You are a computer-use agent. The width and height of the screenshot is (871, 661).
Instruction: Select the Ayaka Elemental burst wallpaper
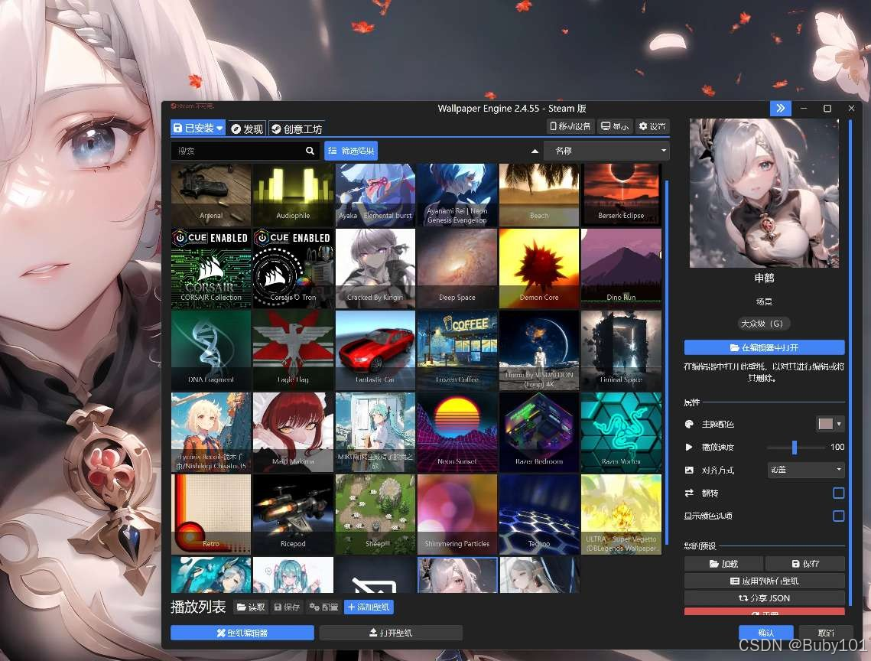point(375,194)
